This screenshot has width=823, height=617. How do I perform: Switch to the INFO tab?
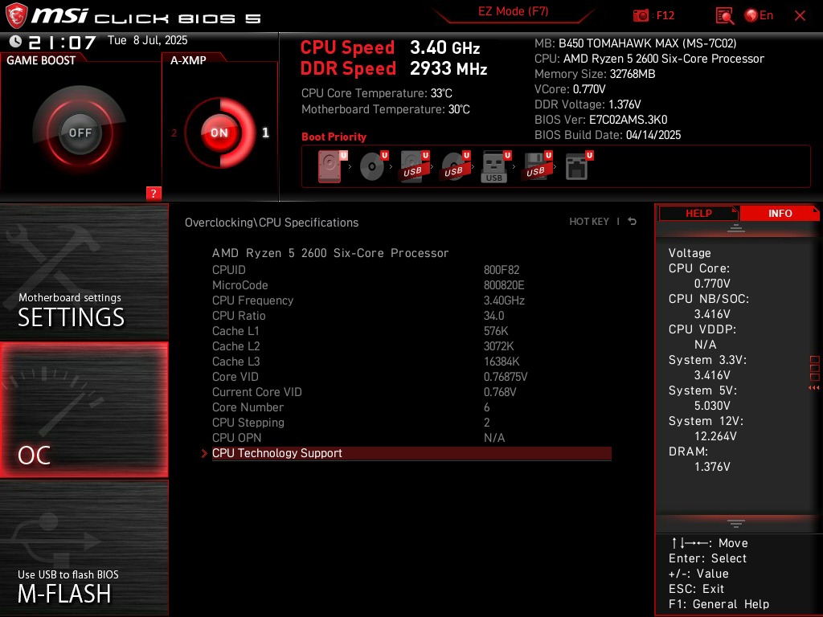click(780, 213)
